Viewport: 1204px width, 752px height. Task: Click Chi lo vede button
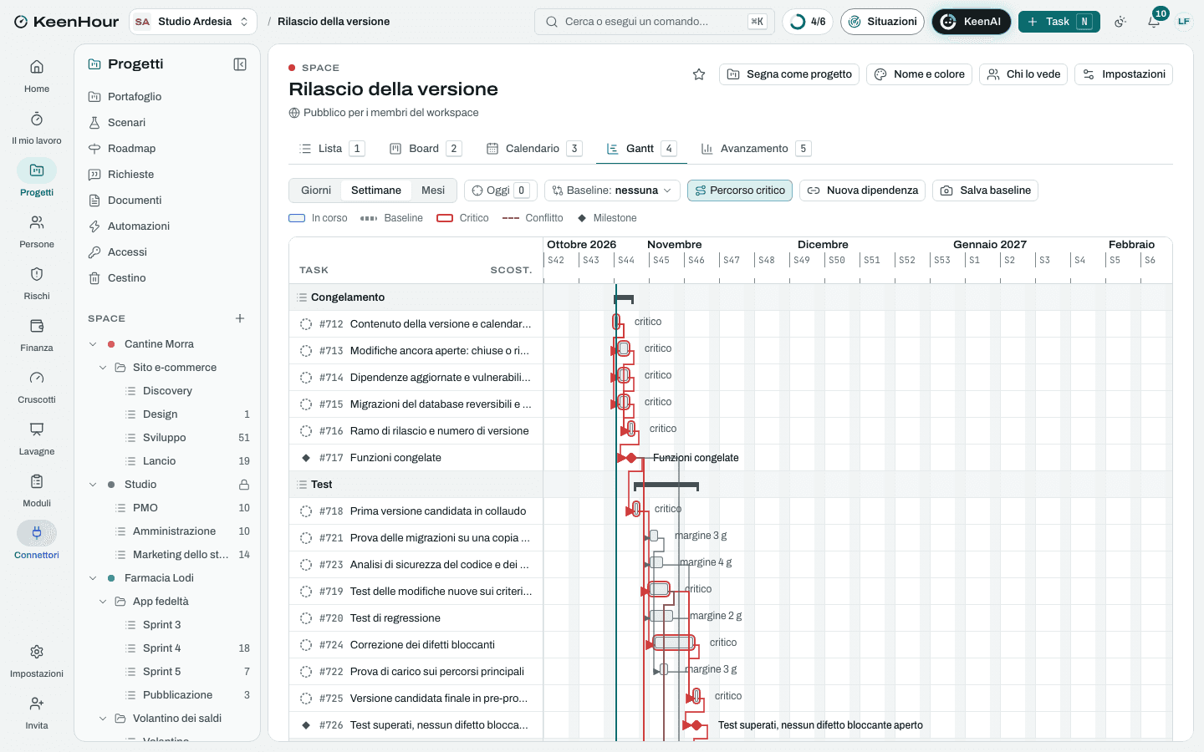click(x=1023, y=74)
